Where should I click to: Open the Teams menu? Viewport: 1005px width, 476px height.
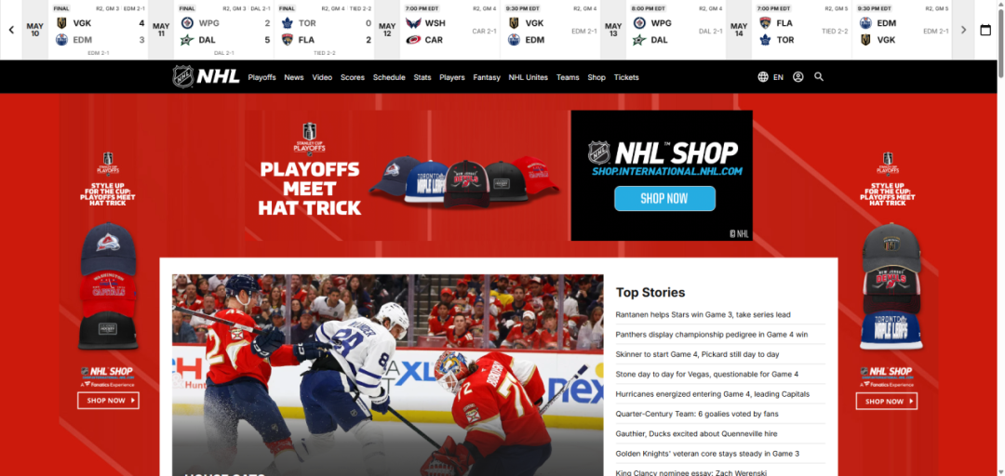[x=568, y=77]
